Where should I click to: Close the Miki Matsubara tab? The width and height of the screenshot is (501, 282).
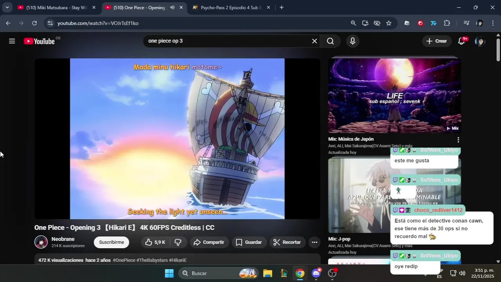(94, 7)
